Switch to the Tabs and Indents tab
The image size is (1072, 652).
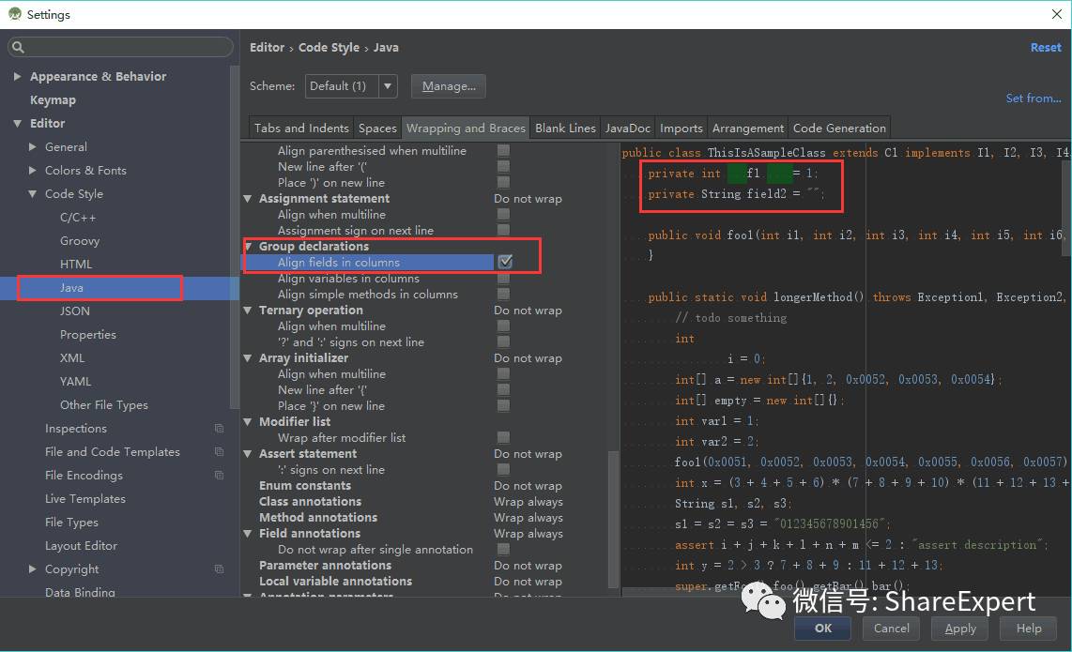click(x=301, y=128)
